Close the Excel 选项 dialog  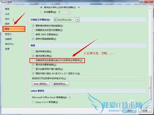coord(149,2)
